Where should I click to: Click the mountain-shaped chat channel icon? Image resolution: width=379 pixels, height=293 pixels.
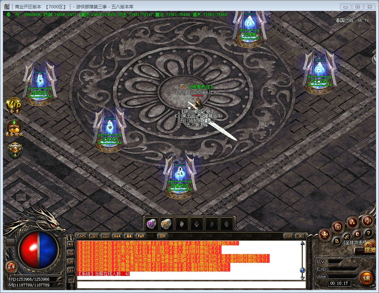click(82, 236)
